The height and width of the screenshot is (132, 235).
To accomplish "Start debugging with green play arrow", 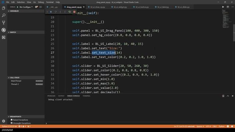I will [18, 7].
